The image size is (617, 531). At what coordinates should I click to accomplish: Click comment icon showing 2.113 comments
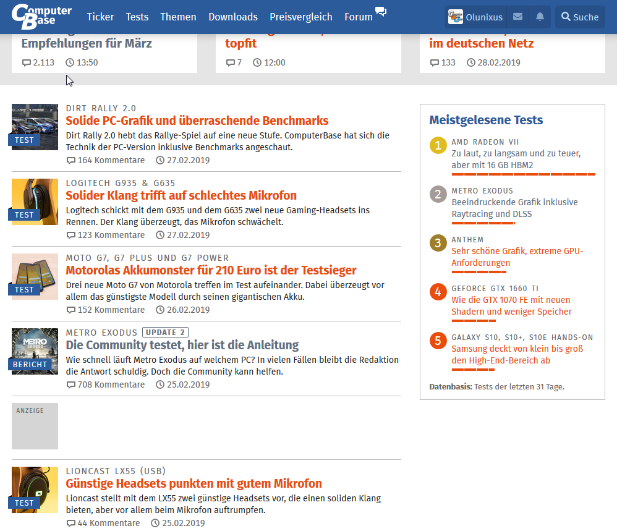coord(27,62)
